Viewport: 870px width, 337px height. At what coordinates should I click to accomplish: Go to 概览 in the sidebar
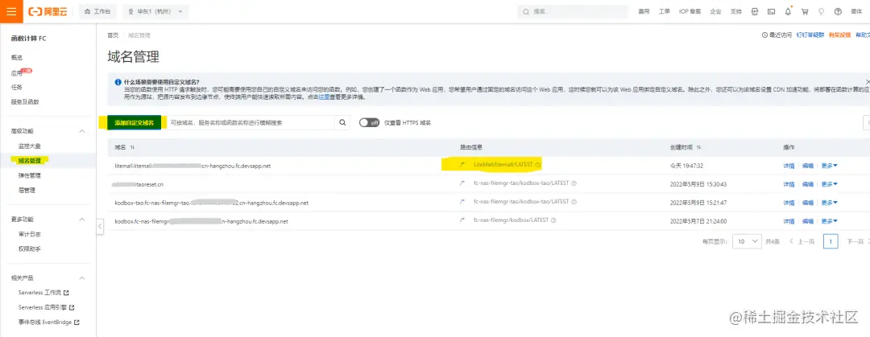pyautogui.click(x=17, y=58)
